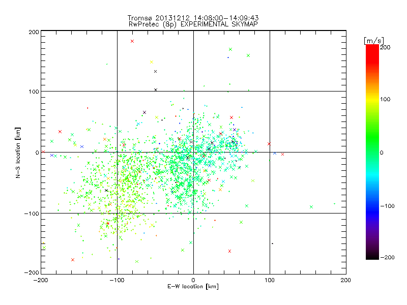Select the "RwPretec (8p) EXPERIMENTAL SKYMAP" subtitle

pyautogui.click(x=193, y=24)
